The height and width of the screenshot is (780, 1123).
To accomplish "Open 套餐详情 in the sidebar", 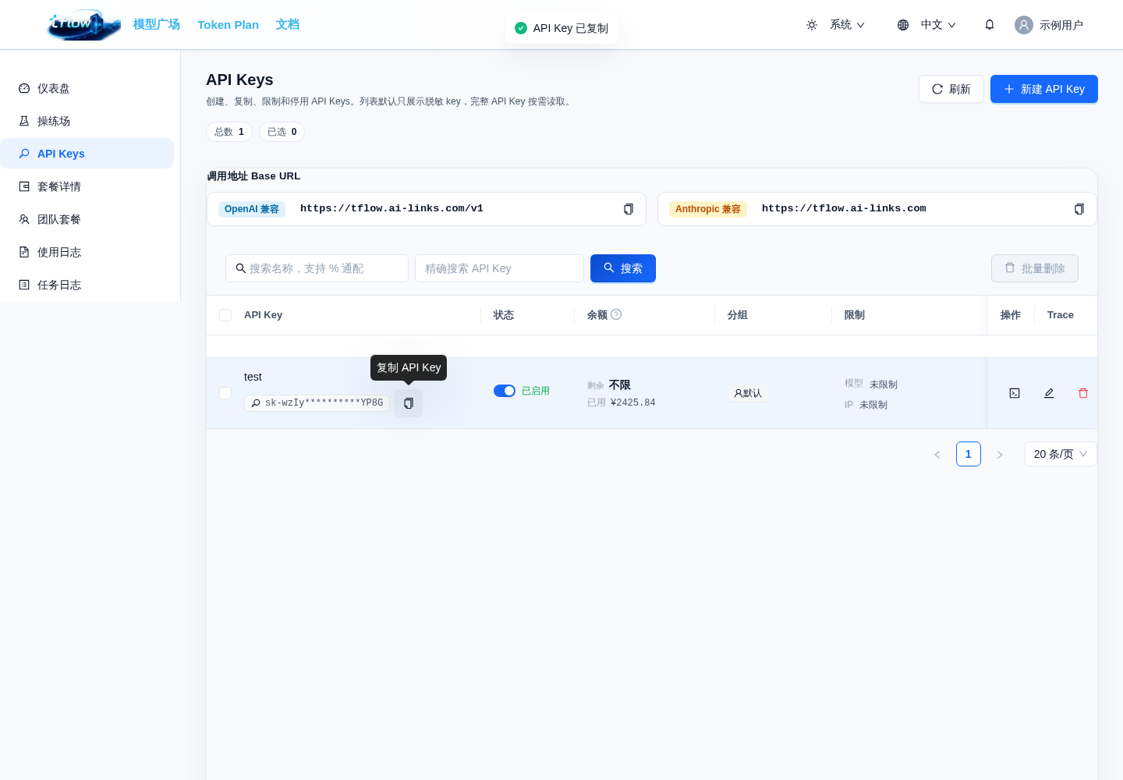I will point(87,186).
